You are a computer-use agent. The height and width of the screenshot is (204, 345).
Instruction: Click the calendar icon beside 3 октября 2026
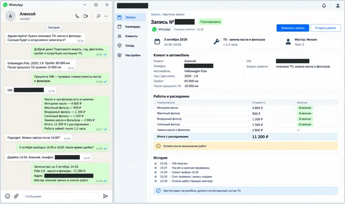click(x=157, y=42)
